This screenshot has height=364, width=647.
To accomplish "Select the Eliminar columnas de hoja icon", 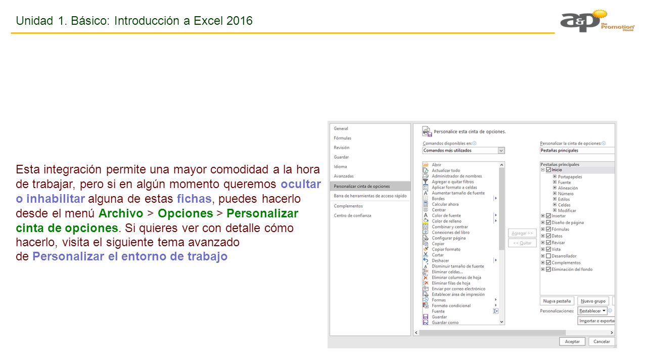I will click(426, 277).
